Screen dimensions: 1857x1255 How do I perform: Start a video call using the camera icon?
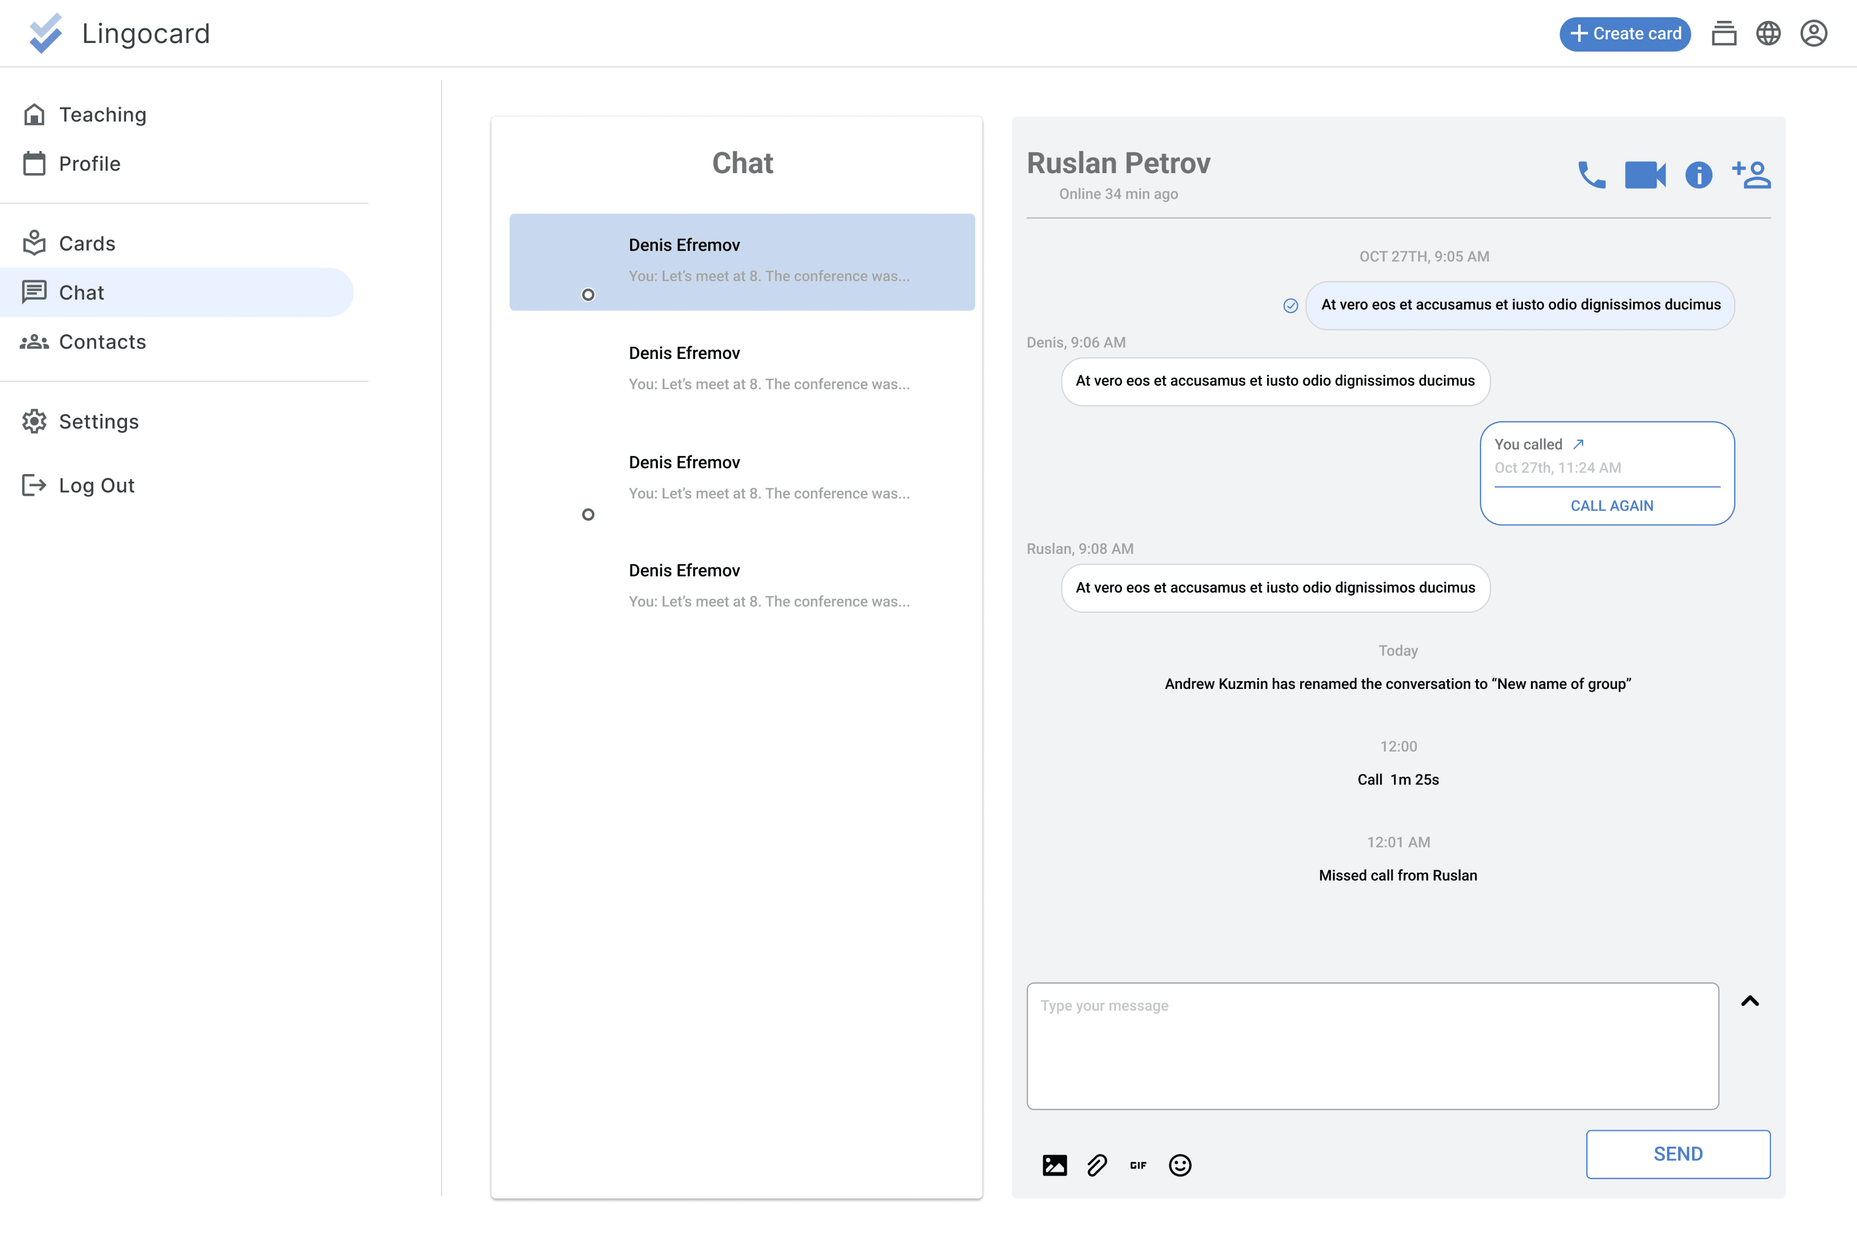pos(1644,174)
